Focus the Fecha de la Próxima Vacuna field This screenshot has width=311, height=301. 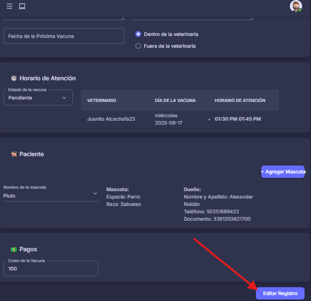click(x=64, y=36)
